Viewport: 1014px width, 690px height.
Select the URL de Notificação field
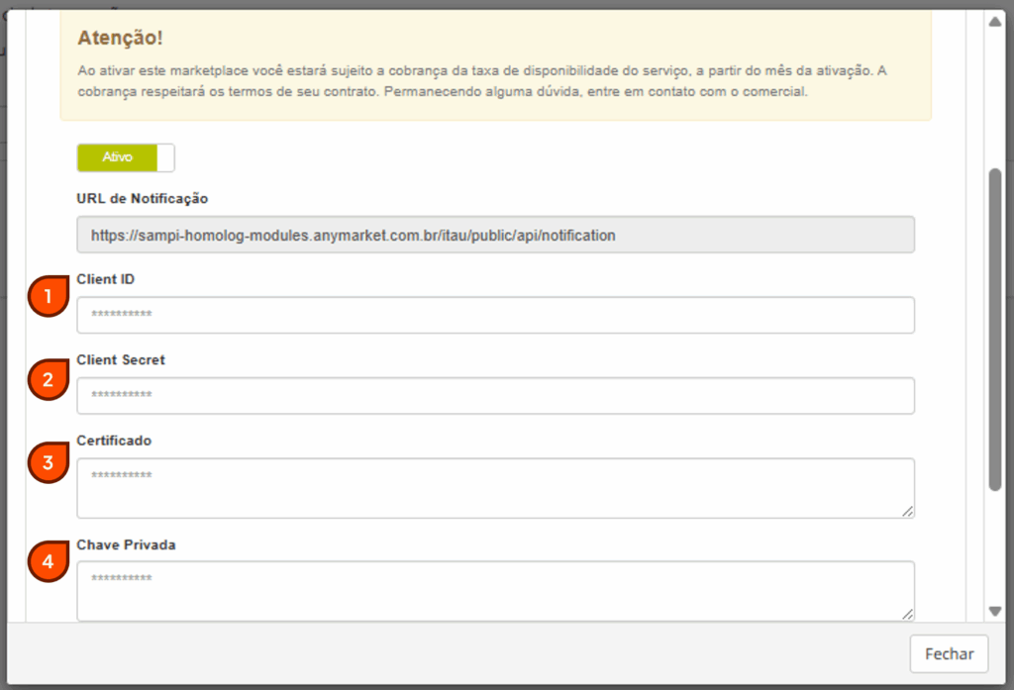click(x=495, y=236)
